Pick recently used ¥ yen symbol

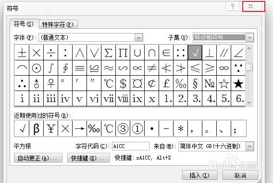pyautogui.click(x=51, y=128)
